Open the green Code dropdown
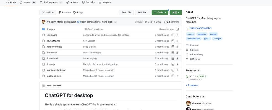This screenshot has width=272, height=110. [x=160, y=12]
